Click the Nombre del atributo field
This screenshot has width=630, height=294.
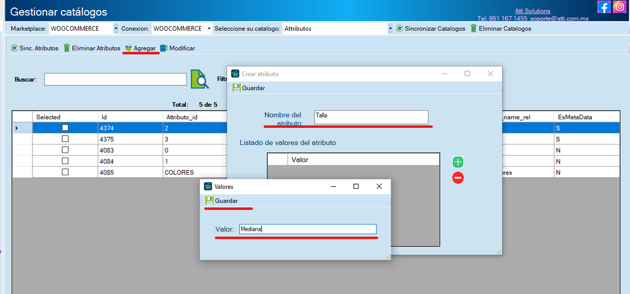(x=371, y=117)
